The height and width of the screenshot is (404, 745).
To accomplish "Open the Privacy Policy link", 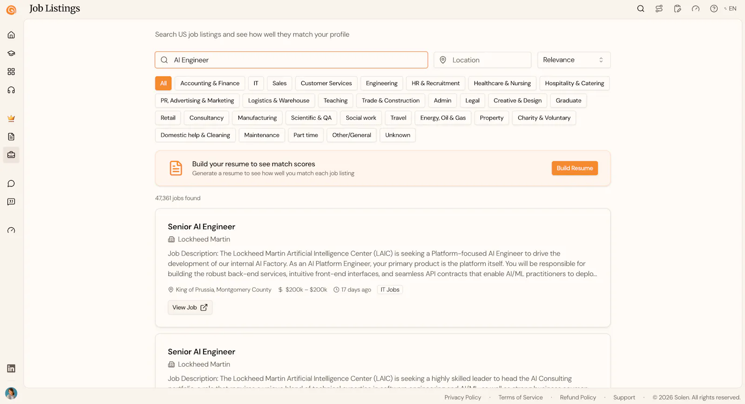I will click(x=463, y=397).
